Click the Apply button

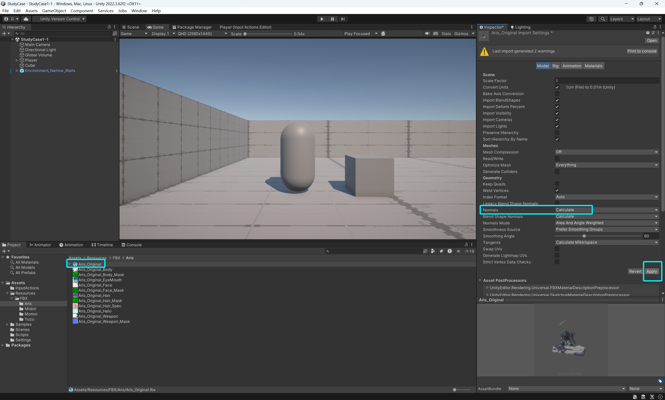(651, 271)
